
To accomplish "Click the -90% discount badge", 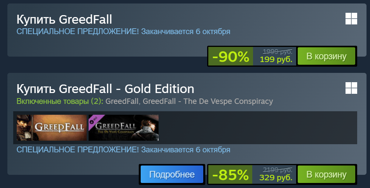I will point(230,57).
